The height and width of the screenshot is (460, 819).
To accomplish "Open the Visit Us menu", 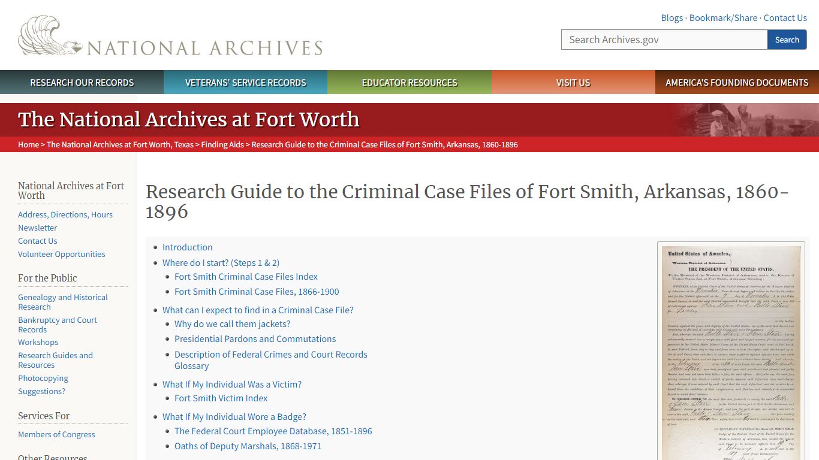I will pyautogui.click(x=573, y=83).
